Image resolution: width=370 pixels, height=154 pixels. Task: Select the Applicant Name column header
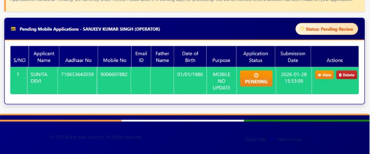tap(44, 57)
